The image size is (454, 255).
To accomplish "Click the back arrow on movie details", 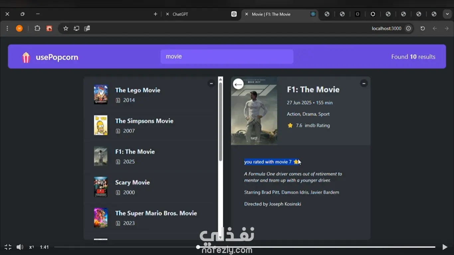I will pyautogui.click(x=238, y=85).
